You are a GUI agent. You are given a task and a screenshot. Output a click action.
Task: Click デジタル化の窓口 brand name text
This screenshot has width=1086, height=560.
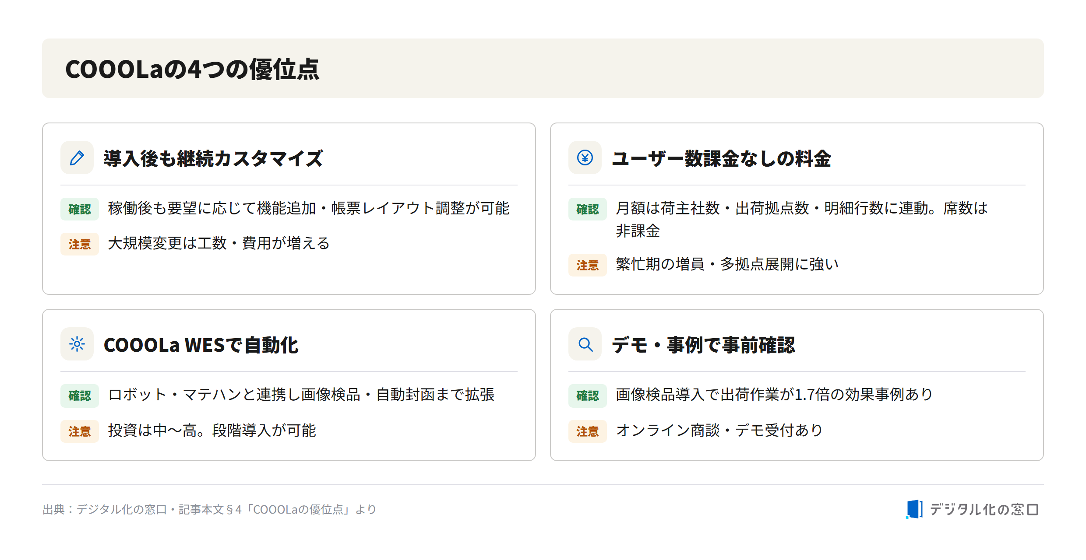click(984, 509)
